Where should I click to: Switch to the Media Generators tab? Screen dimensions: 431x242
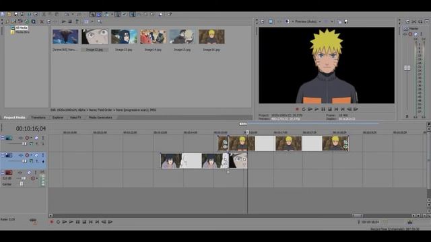(100, 118)
